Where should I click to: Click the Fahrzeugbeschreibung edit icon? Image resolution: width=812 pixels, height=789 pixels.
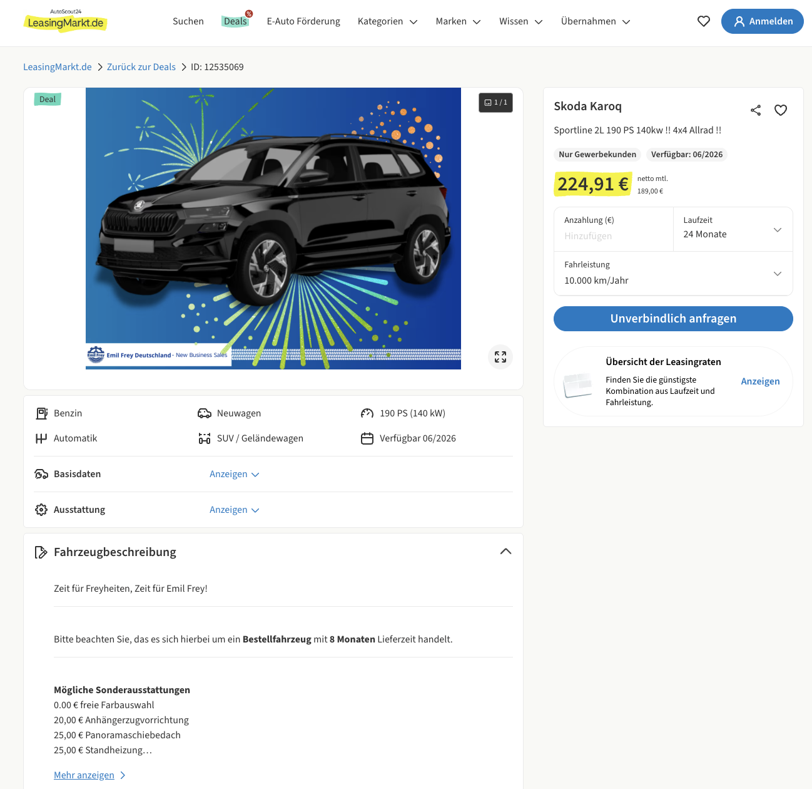(41, 552)
